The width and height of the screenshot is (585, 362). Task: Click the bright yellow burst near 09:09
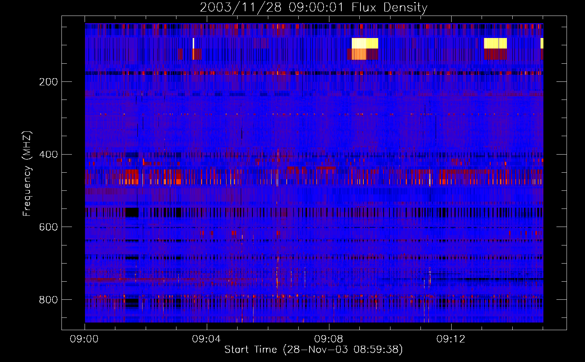(365, 43)
